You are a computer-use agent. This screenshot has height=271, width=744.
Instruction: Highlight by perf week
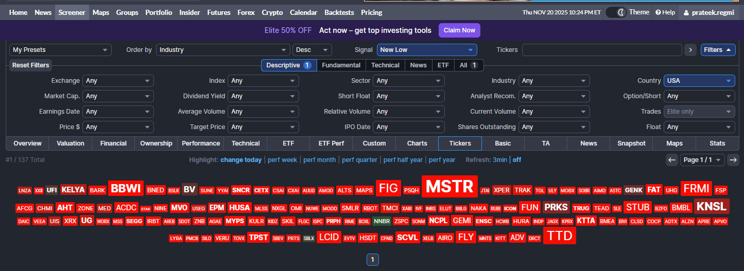click(x=282, y=160)
